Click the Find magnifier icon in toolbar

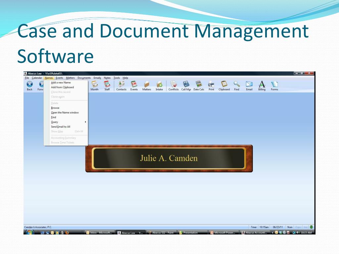pyautogui.click(x=237, y=84)
